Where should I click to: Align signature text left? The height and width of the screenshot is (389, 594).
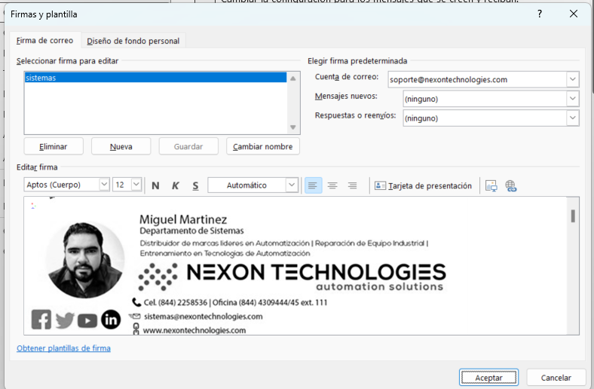(313, 185)
